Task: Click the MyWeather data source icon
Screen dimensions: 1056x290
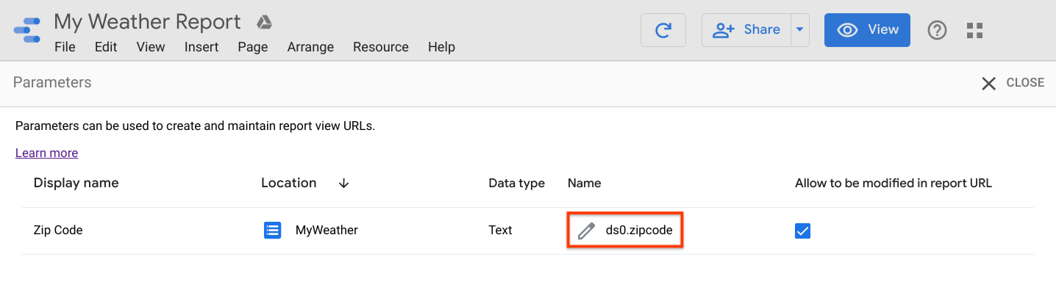Action: [x=273, y=231]
